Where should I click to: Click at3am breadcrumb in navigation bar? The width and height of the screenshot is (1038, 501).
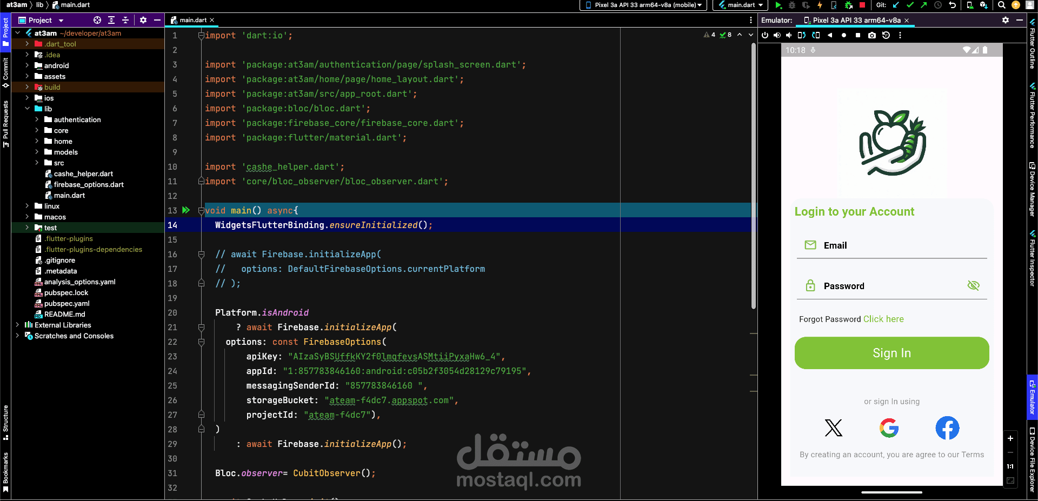click(x=16, y=5)
